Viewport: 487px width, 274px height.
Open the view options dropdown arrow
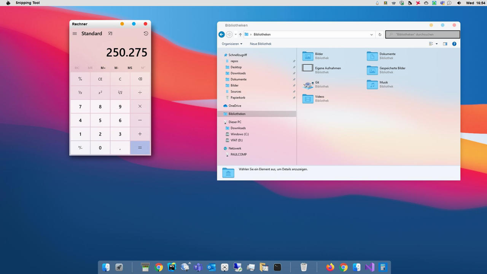point(436,44)
